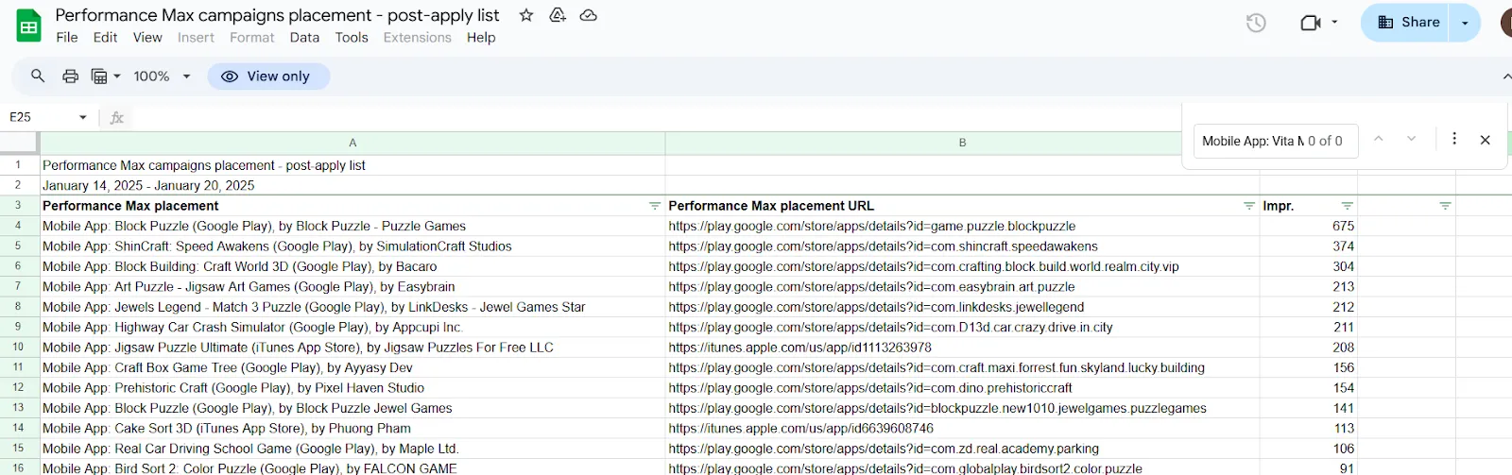Open the greyed Insert menu
The width and height of the screenshot is (1512, 475).
coord(196,38)
